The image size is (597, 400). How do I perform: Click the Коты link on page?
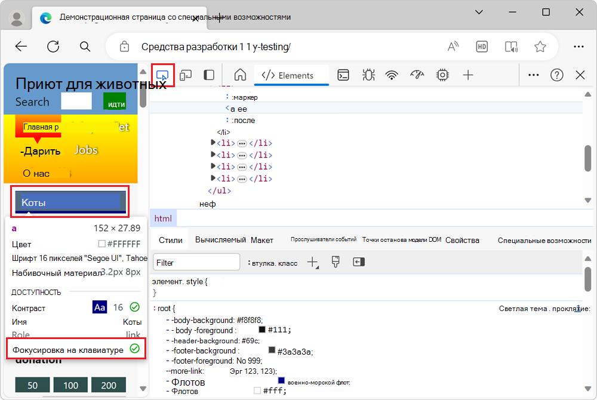tap(70, 202)
